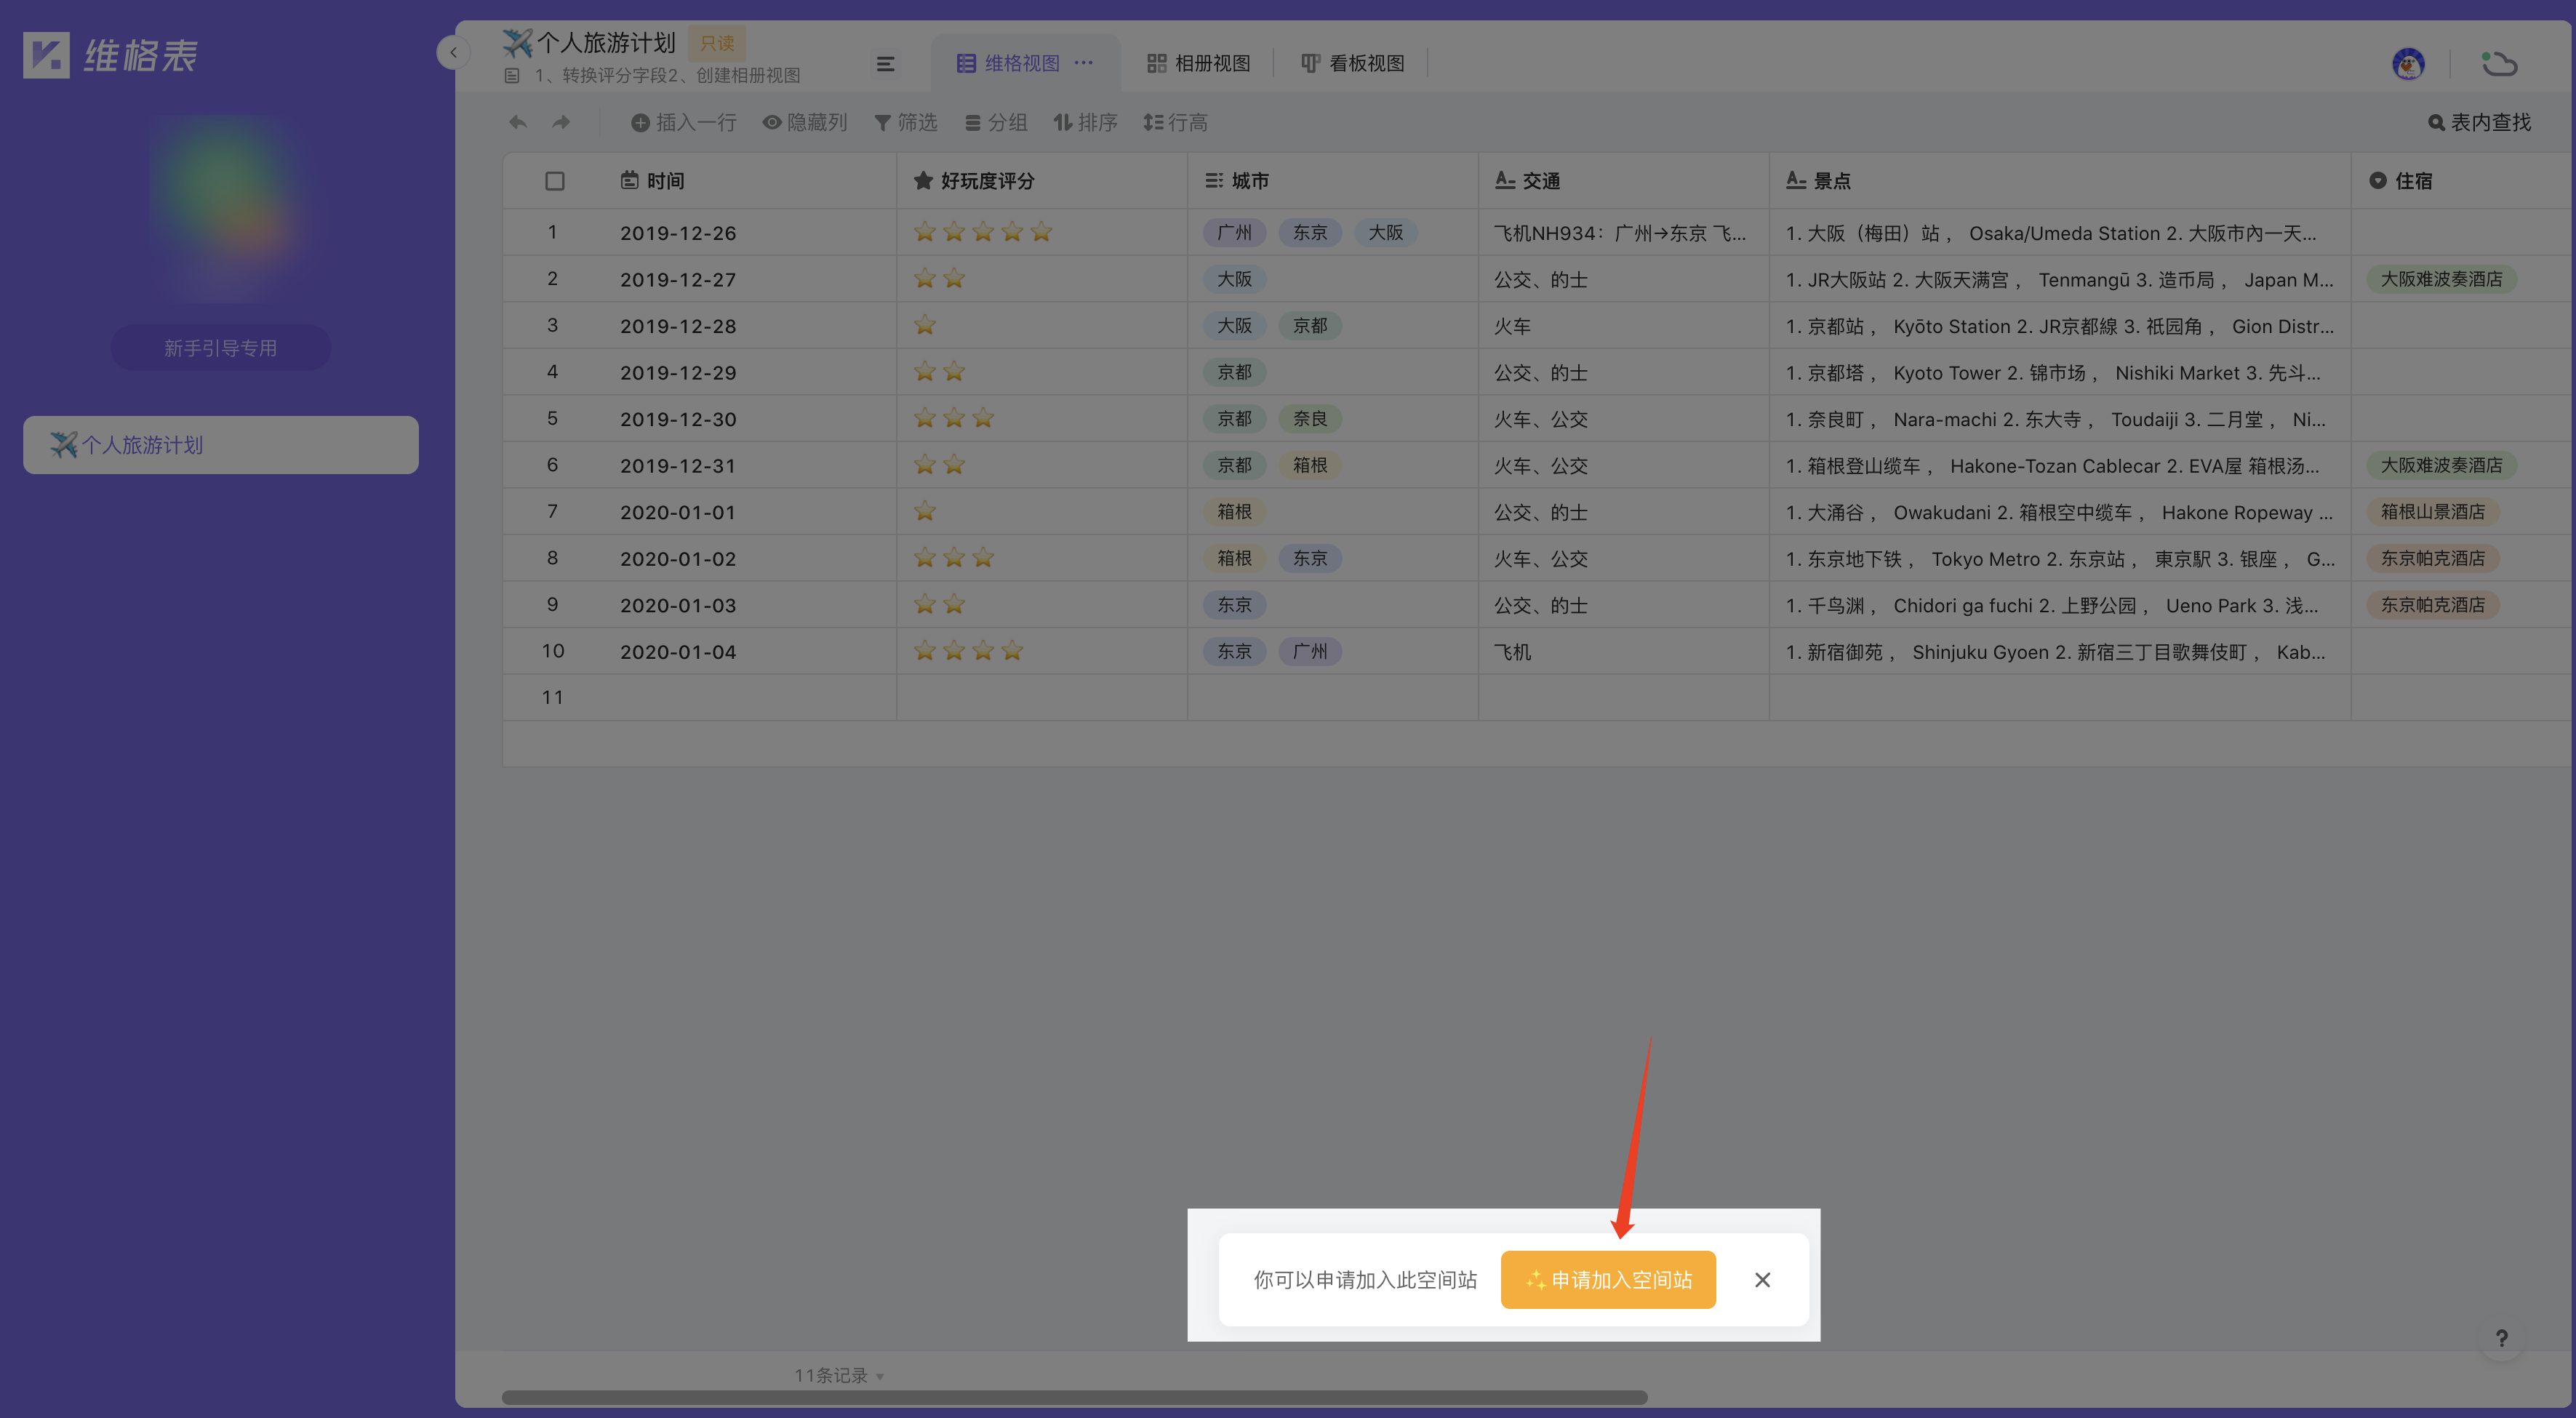Image resolution: width=2576 pixels, height=1418 pixels.
Task: Click the redo arrow icon
Action: 561,122
